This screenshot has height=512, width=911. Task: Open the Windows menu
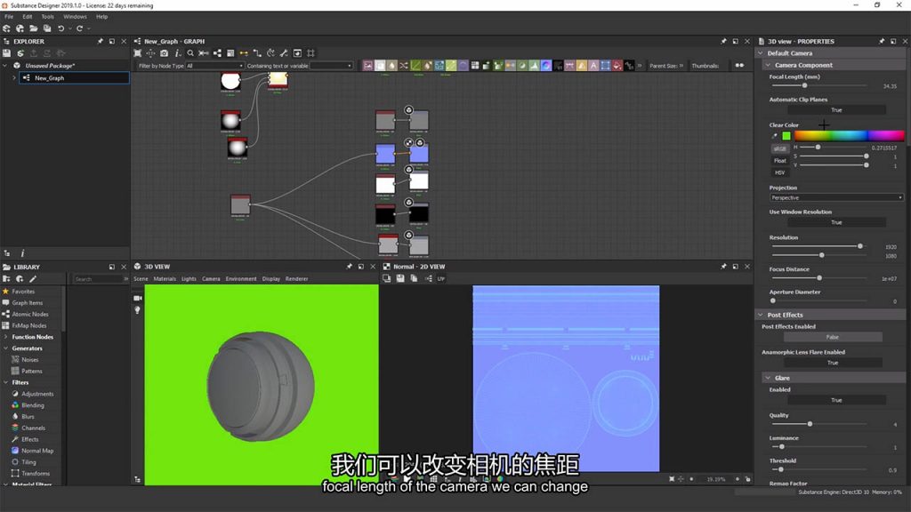tap(75, 17)
